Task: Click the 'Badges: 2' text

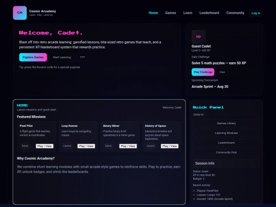Action: [199, 179]
